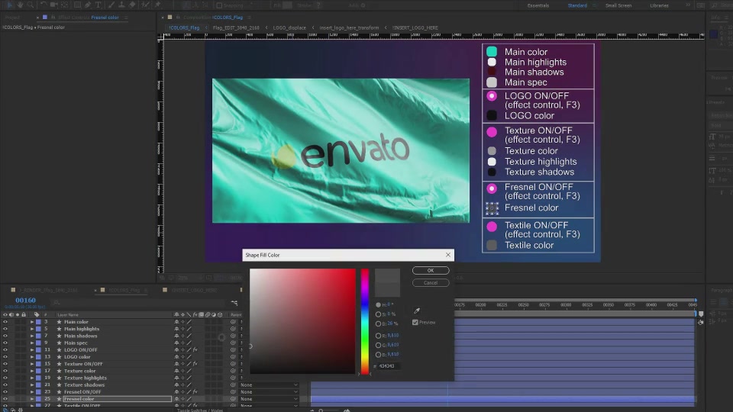Pick color with the dialog eyedropper
Screen dimensions: 733x412
click(417, 311)
